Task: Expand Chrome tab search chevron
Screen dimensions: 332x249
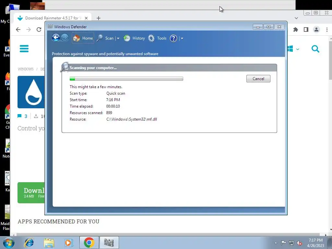Action: (x=296, y=18)
